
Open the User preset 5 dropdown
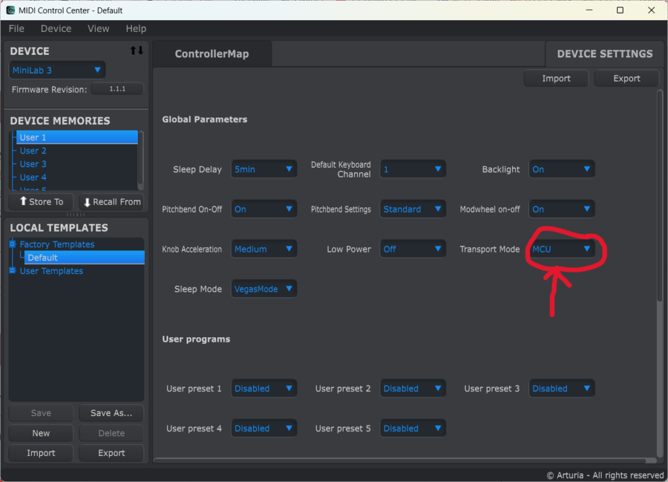[412, 429]
